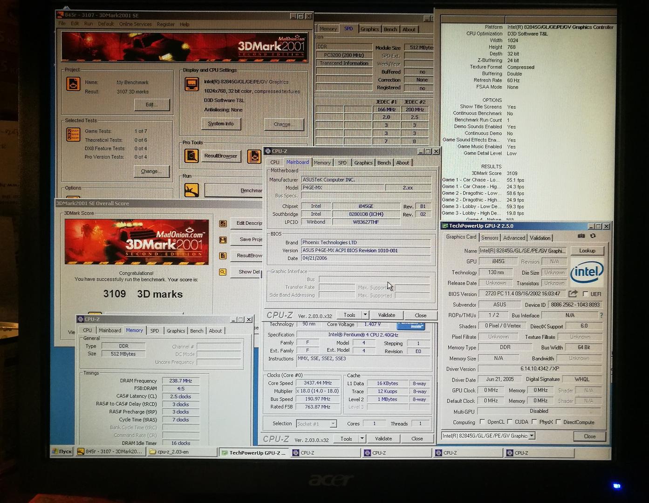Take a GPU-Z screenshot with the camera icon
Screen dimensions: 649x503
coord(581,236)
